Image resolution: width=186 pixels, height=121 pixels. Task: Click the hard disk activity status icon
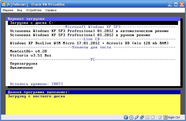click(126, 117)
